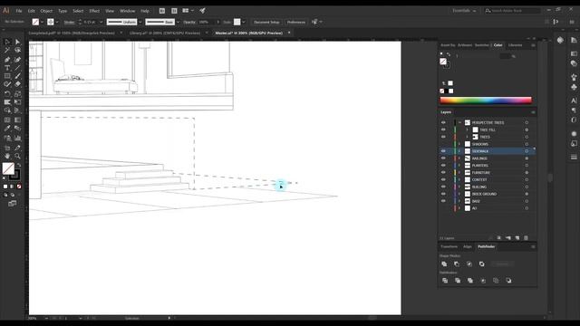Select the Selection tool in the toolbar
The width and height of the screenshot is (580, 326).
click(7, 42)
